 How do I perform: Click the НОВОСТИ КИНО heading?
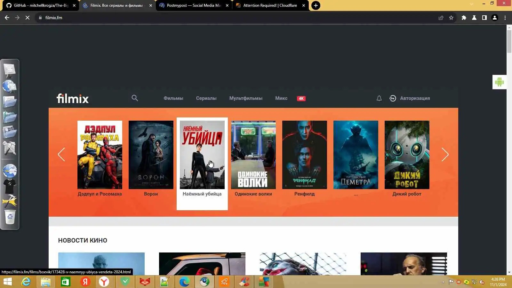pyautogui.click(x=83, y=240)
